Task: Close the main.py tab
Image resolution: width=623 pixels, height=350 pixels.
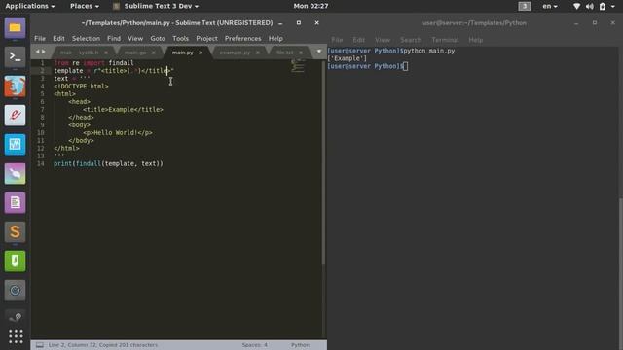Action: [x=201, y=52]
